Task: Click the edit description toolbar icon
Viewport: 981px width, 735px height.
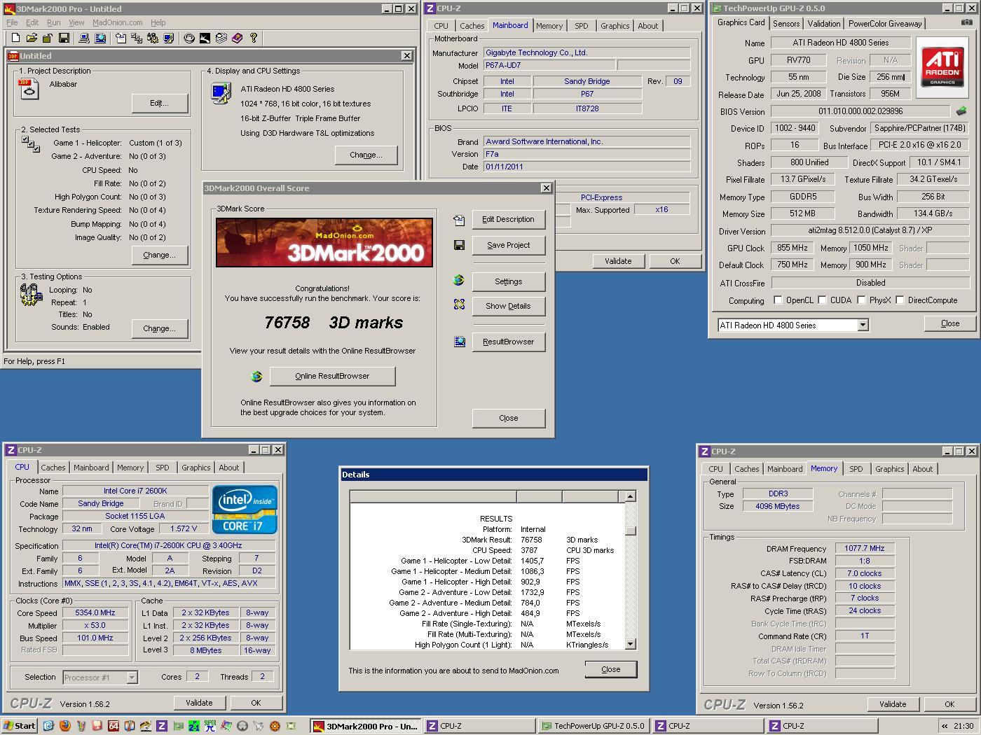Action: pos(121,38)
